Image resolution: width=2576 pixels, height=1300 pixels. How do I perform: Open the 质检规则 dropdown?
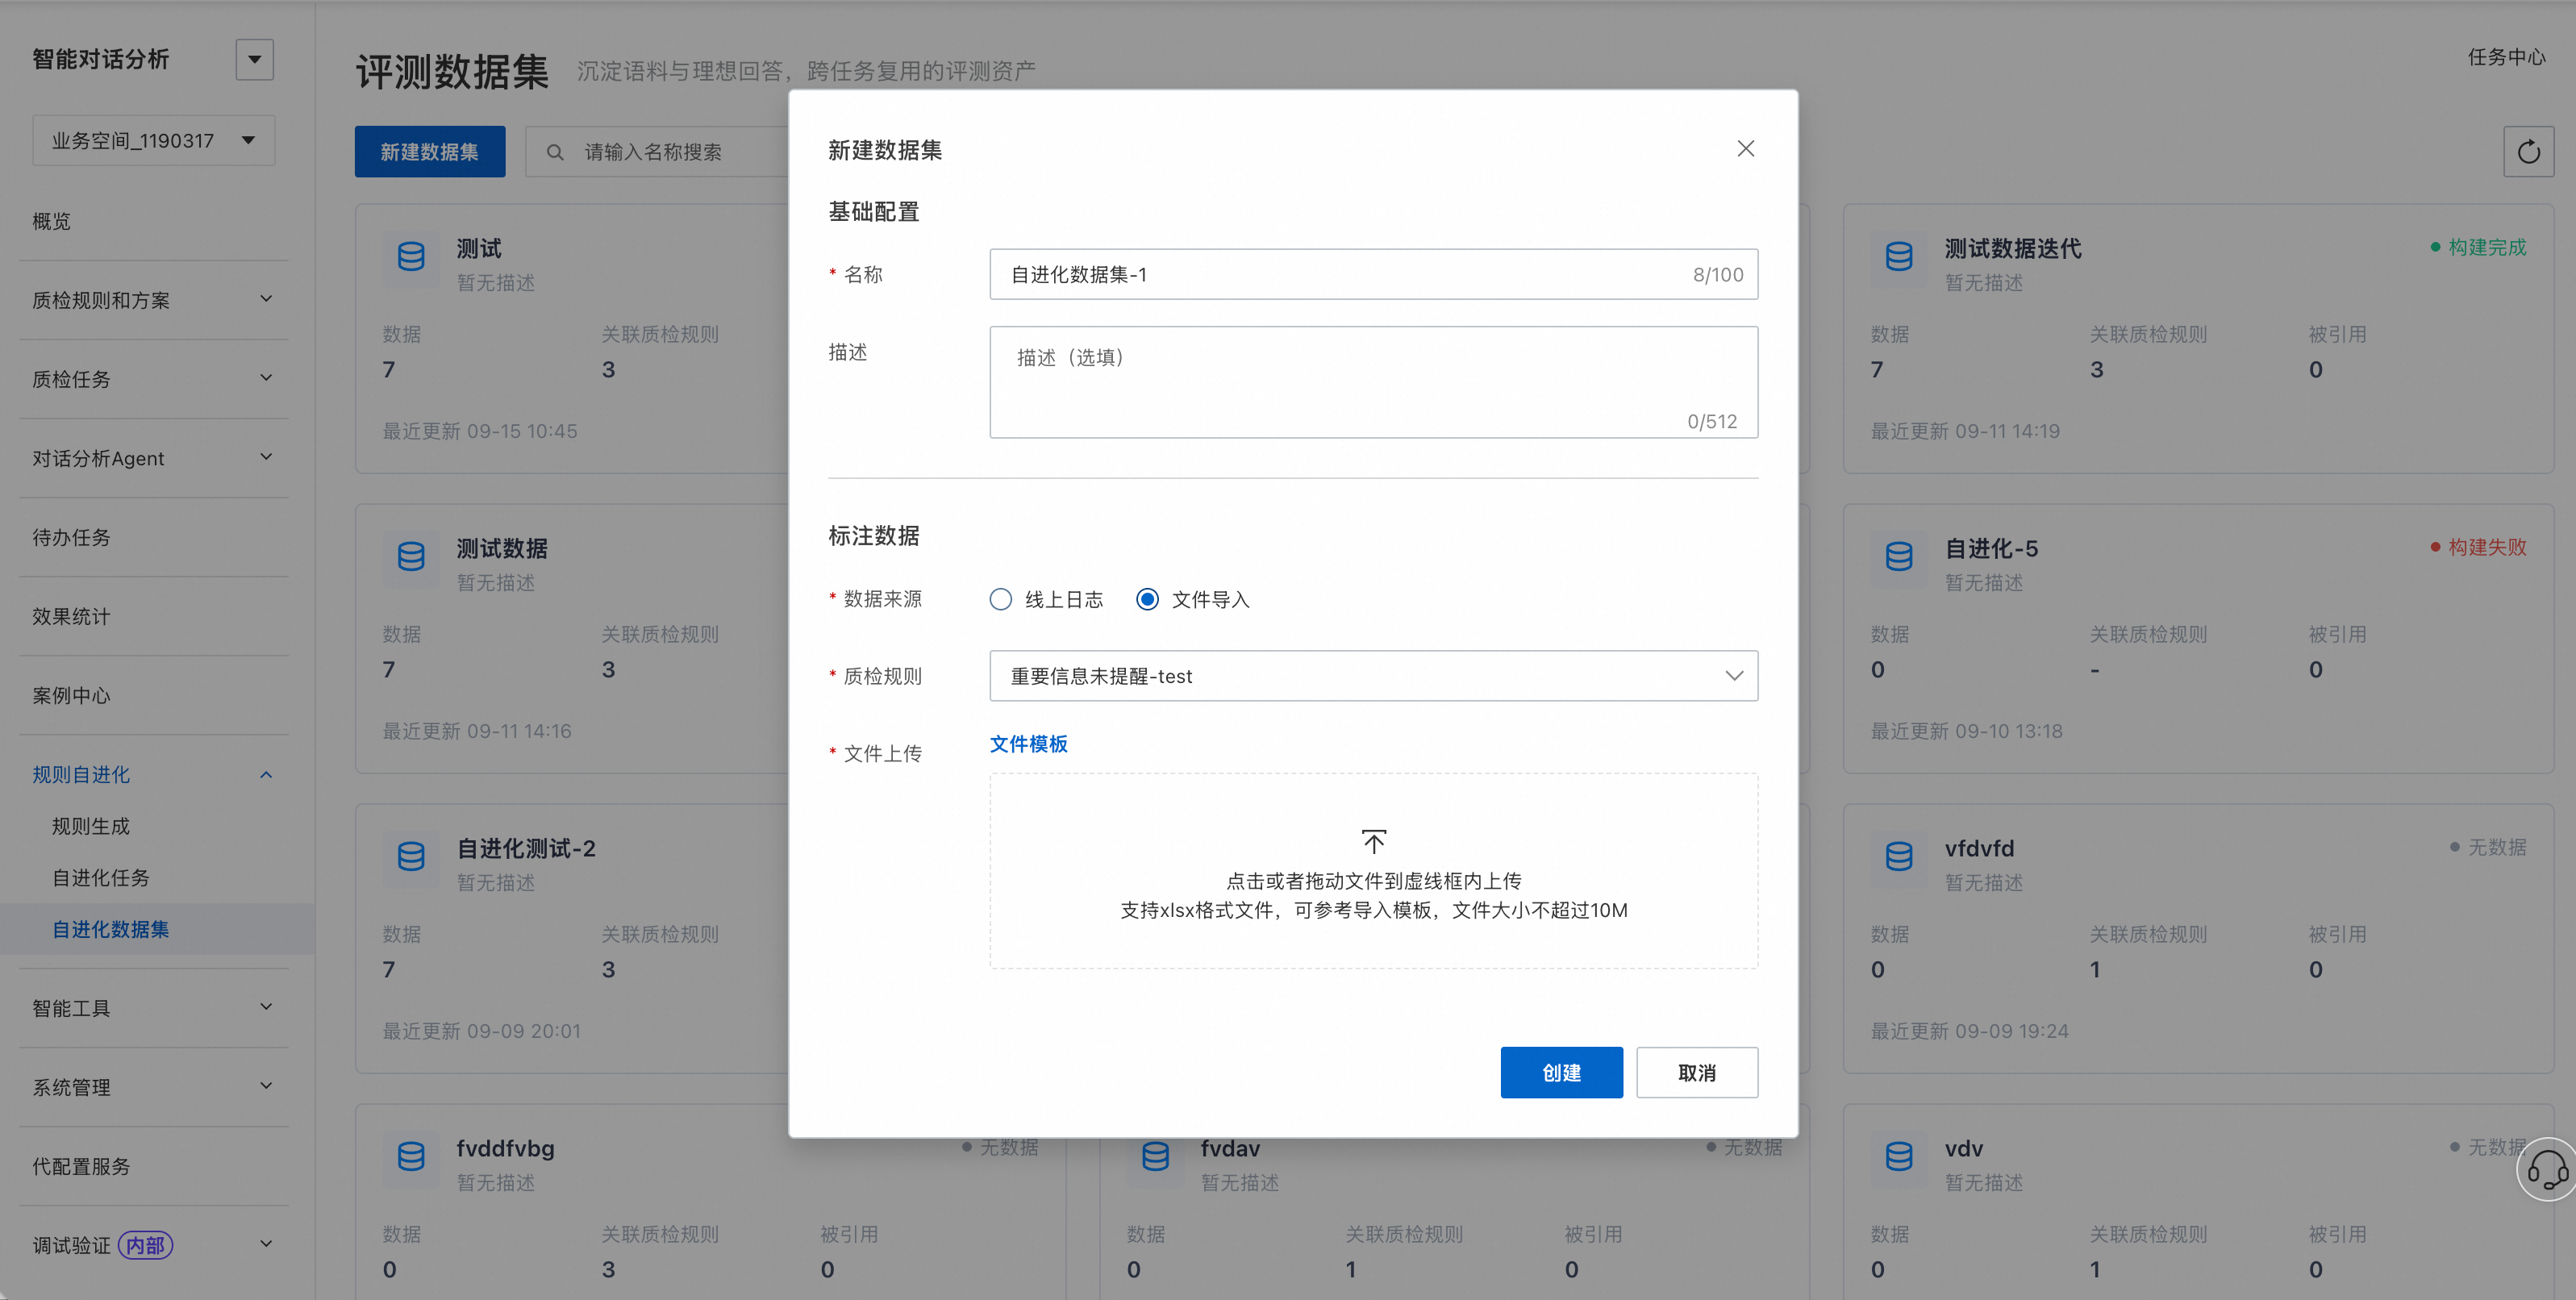click(1373, 676)
